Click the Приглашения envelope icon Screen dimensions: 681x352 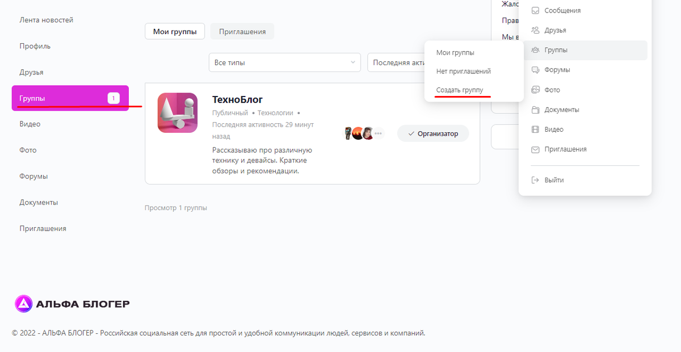pyautogui.click(x=535, y=149)
